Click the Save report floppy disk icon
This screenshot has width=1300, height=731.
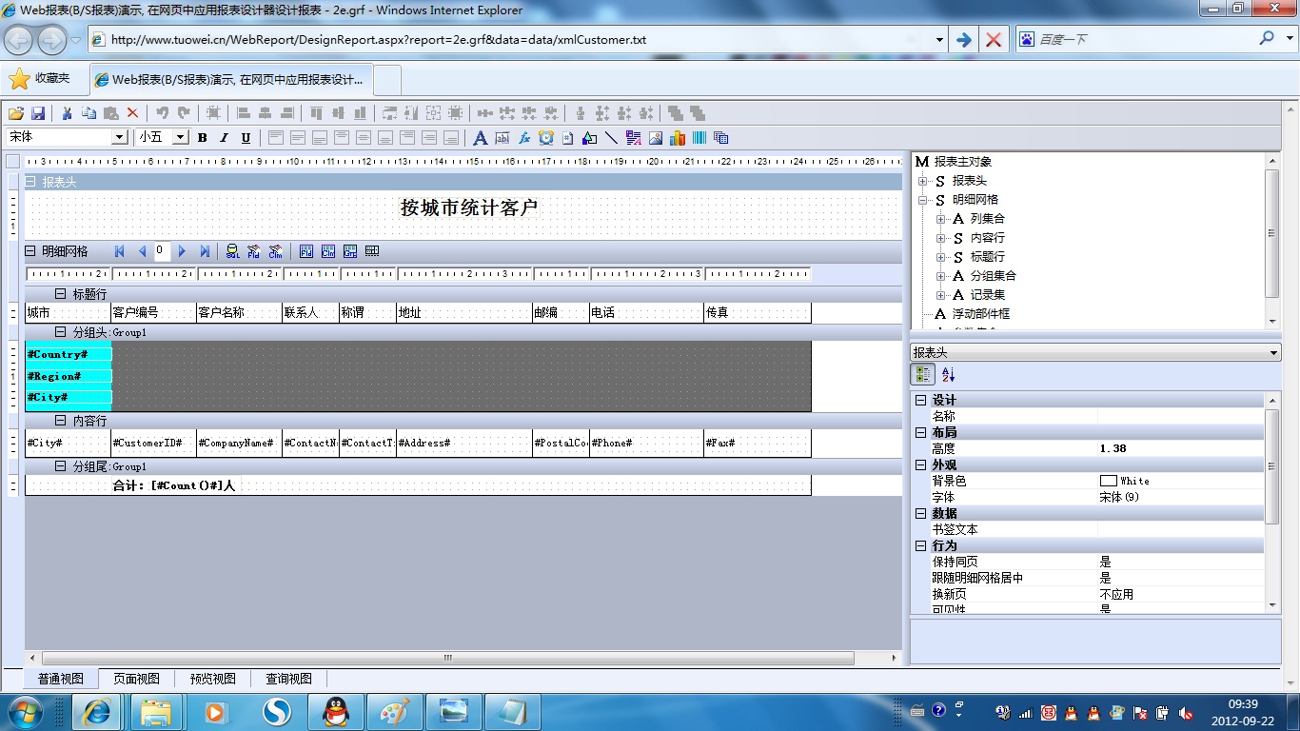pos(39,113)
